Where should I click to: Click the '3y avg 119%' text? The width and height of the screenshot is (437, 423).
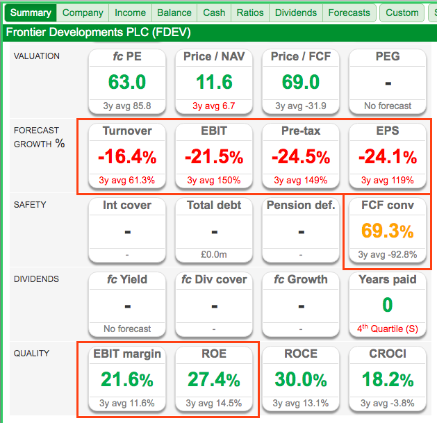(388, 181)
